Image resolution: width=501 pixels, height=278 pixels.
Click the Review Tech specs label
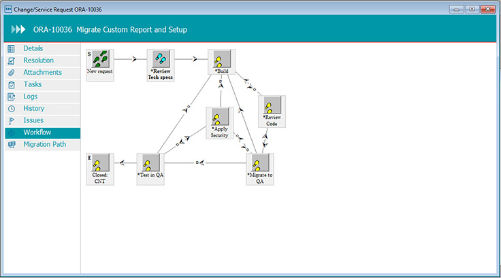tap(161, 74)
